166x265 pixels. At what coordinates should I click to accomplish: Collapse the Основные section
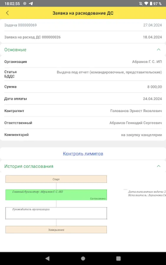pyautogui.click(x=159, y=49)
